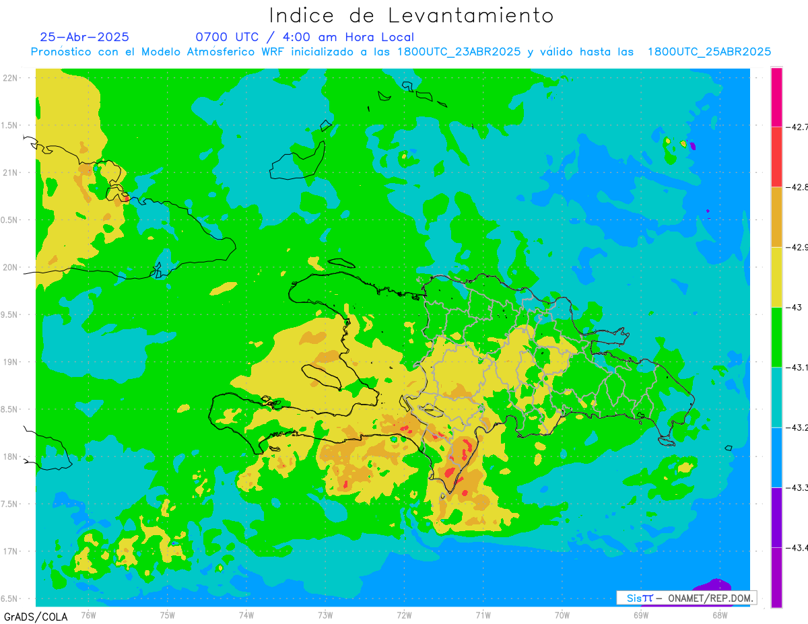The width and height of the screenshot is (808, 624).
Task: Select the '25-Abr-2025' date text
Action: [x=85, y=37]
